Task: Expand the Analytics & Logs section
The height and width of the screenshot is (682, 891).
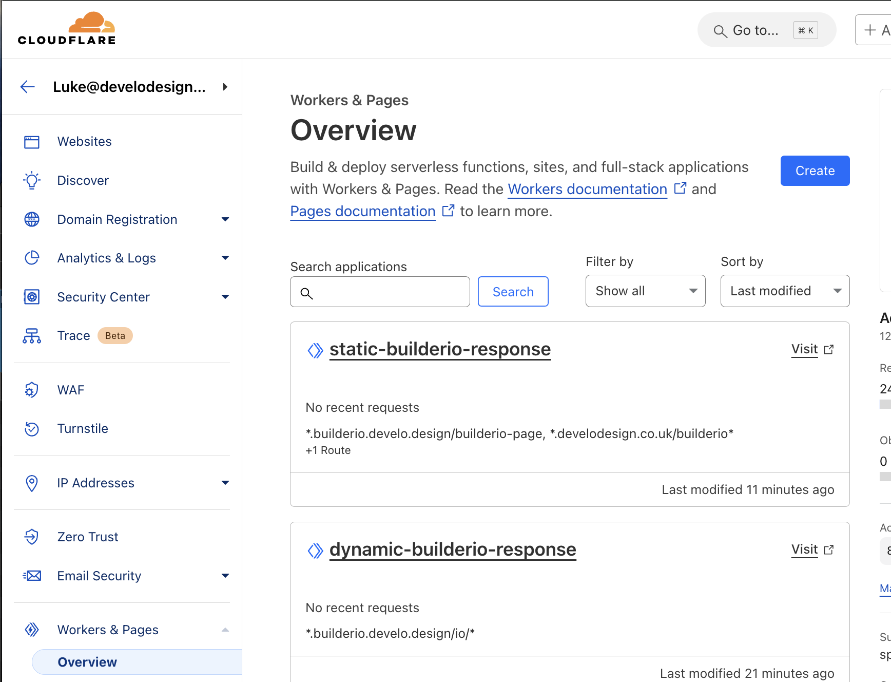Action: tap(225, 258)
